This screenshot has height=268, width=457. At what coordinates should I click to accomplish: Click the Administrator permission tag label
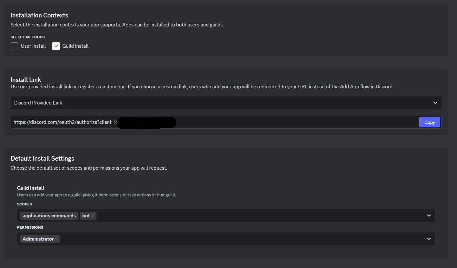[38, 239]
